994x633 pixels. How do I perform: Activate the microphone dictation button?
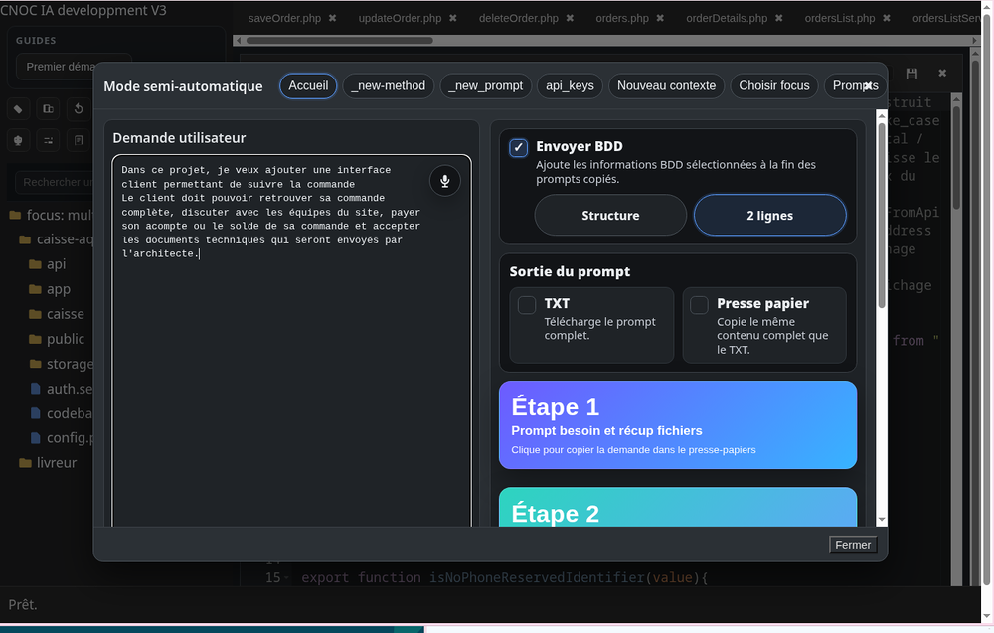pos(445,181)
